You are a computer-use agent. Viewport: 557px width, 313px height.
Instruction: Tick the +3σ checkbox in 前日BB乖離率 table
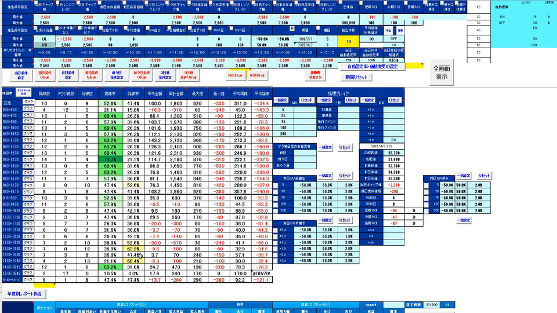276,230
